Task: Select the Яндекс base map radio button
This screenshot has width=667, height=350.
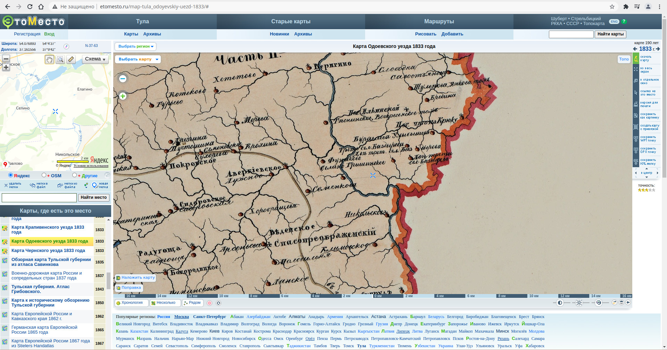Action: coord(10,175)
